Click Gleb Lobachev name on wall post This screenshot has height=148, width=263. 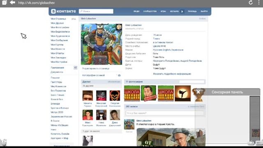click(x=144, y=120)
